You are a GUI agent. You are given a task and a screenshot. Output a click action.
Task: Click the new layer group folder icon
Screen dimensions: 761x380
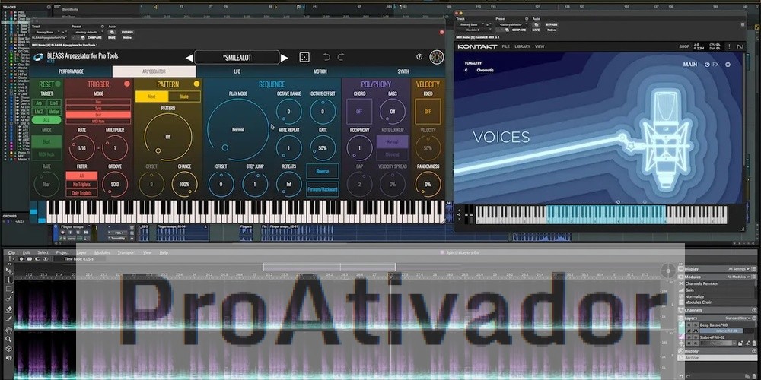740,344
